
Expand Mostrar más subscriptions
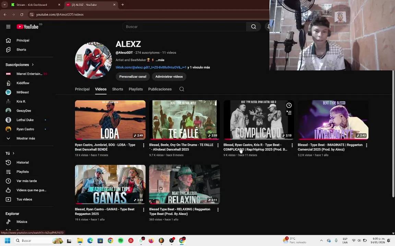(x=26, y=138)
